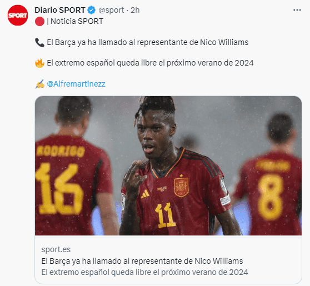Click the fire emoji icon
The height and width of the screenshot is (286, 310).
(39, 63)
